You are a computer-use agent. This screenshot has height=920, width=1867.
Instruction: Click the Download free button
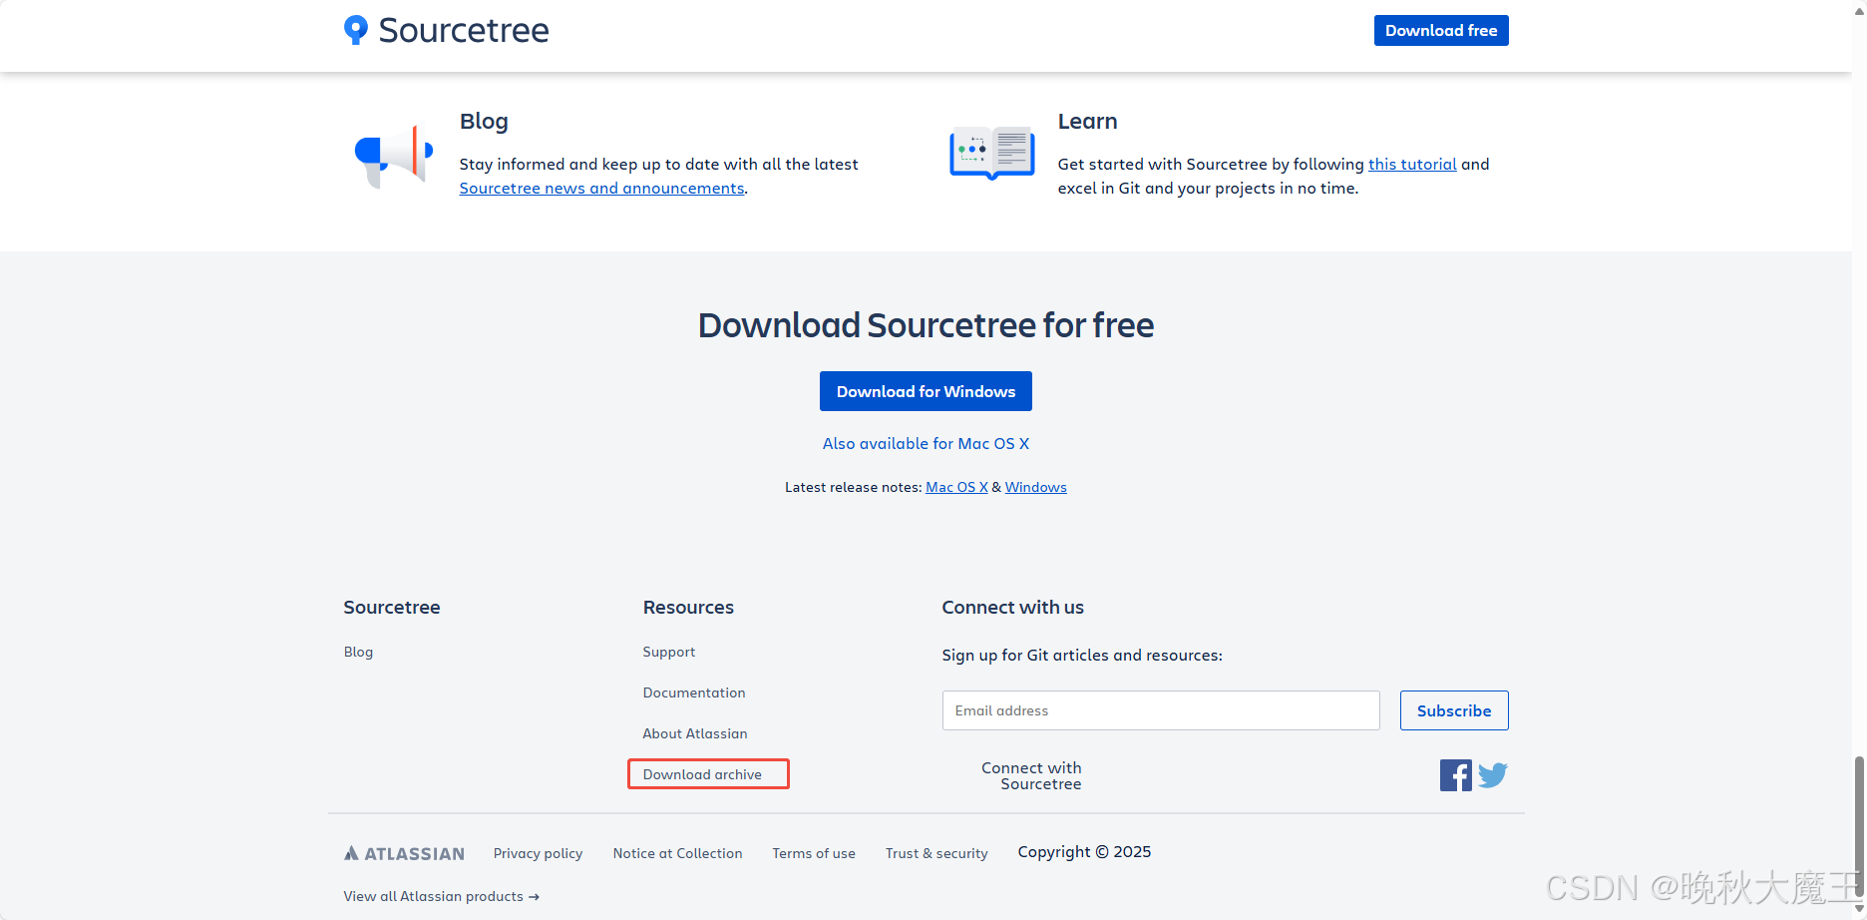click(1441, 30)
